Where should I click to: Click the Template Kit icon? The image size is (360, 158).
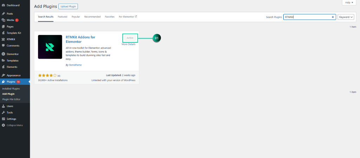[x=4, y=33]
